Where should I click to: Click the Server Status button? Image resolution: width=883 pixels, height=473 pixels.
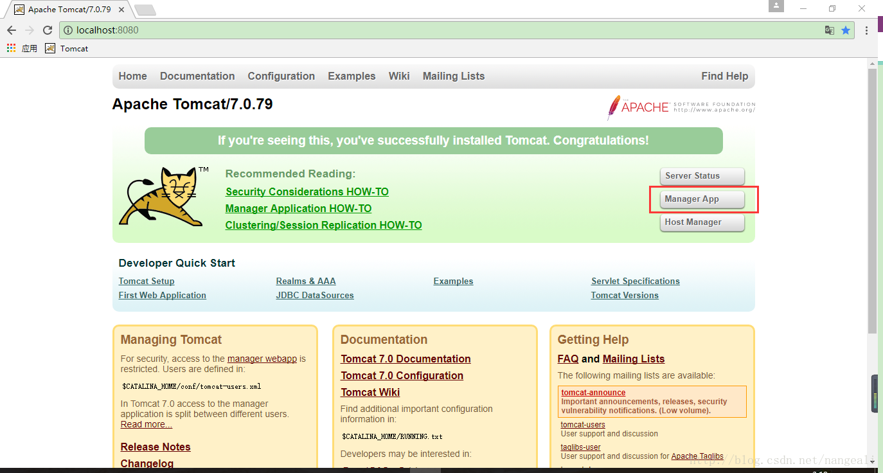point(702,176)
